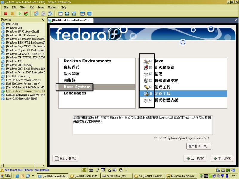239x179 pixels.
Task: Click the system tools laptop icon
Action: pos(146,94)
